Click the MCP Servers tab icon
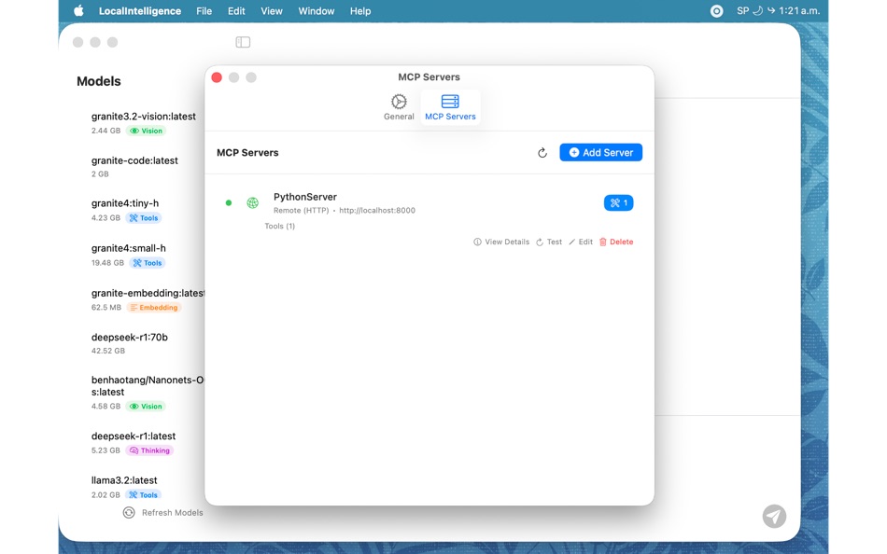Image resolution: width=887 pixels, height=554 pixels. (x=450, y=103)
